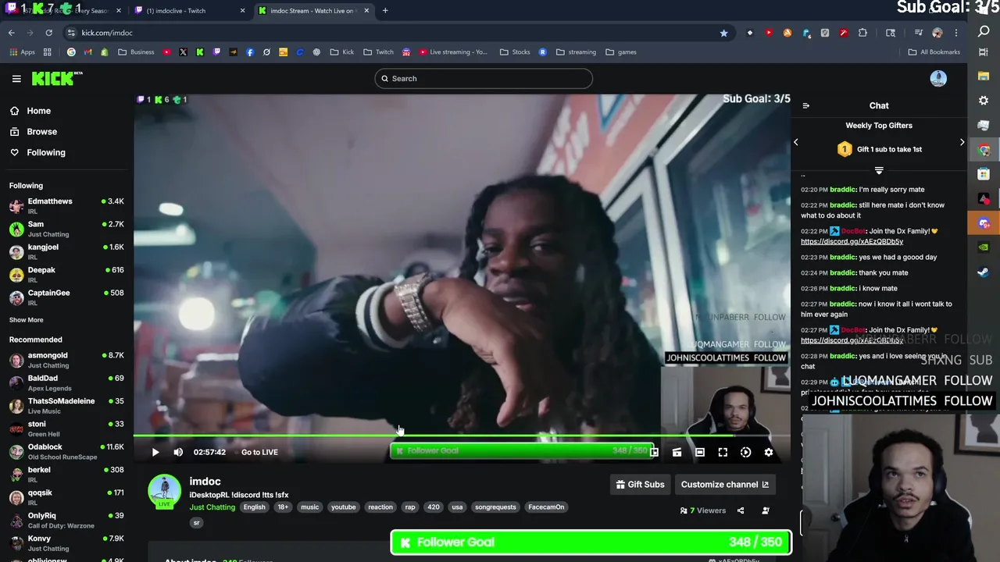The image size is (1000, 562).
Task: Open the Stocks bookmarks folder
Action: (515, 52)
